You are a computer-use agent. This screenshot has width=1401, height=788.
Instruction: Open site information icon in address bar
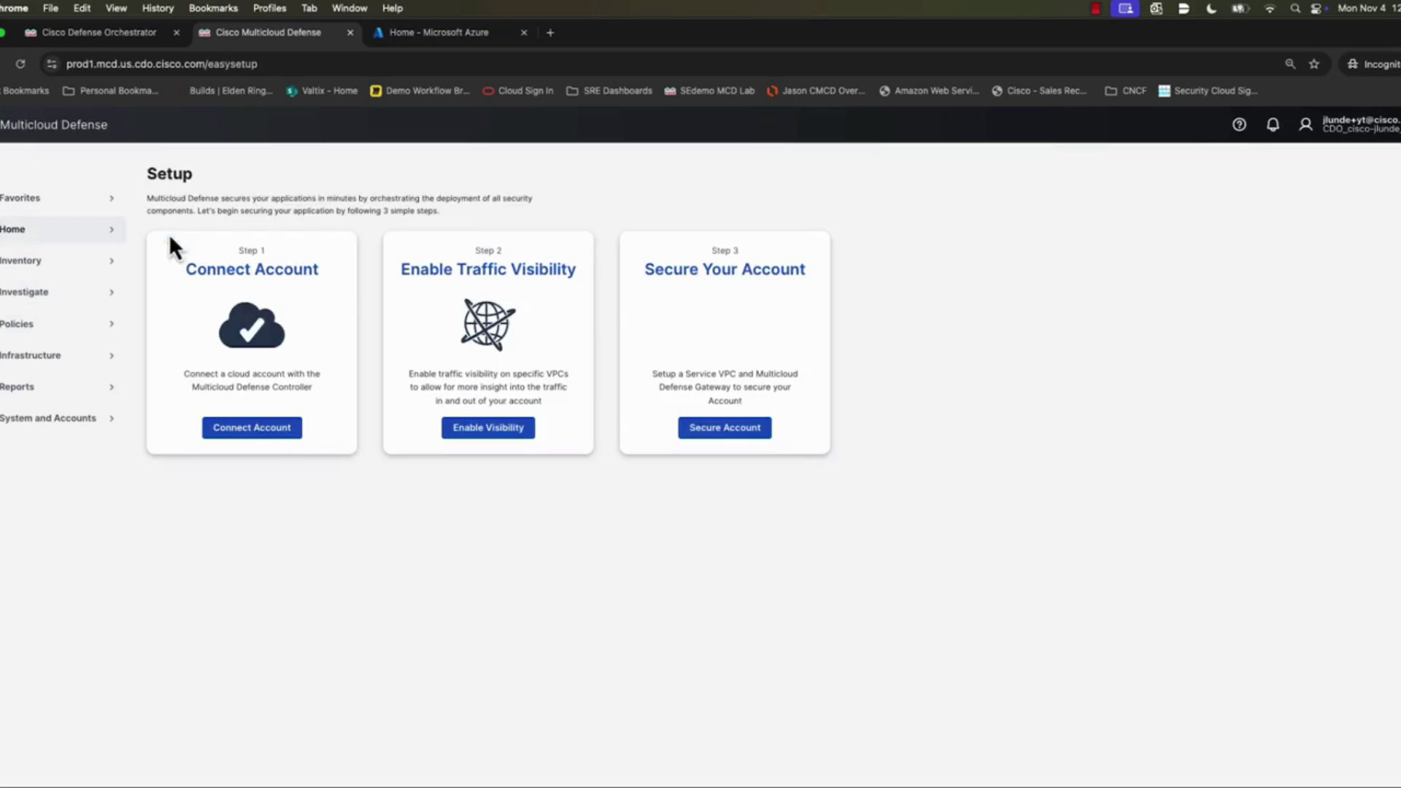(51, 64)
